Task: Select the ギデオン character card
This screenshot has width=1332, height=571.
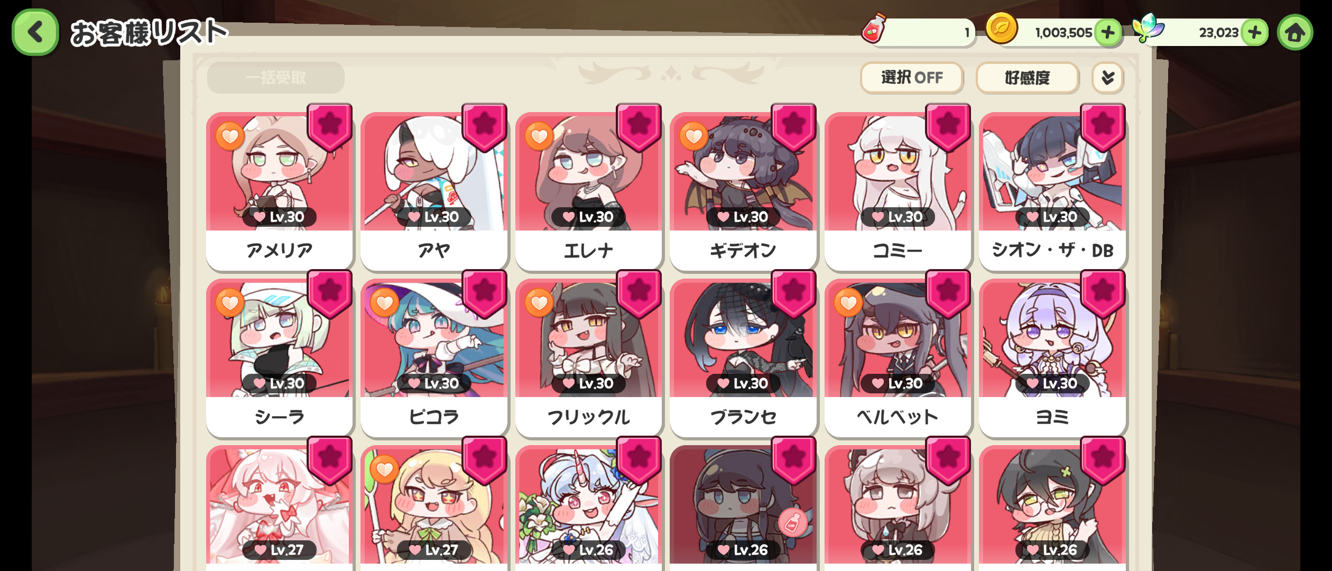Action: click(743, 191)
